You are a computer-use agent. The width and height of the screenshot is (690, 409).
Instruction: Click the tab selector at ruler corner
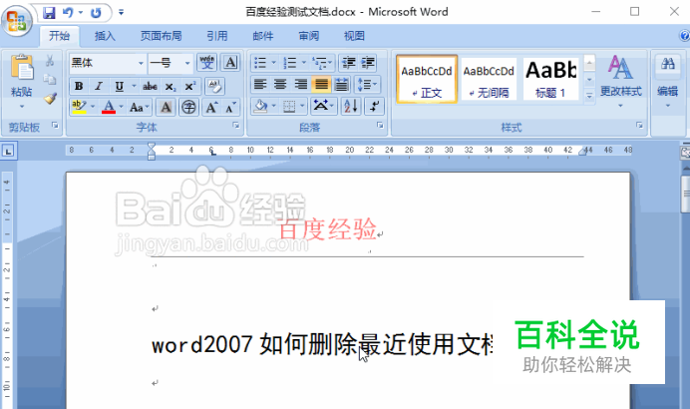click(x=8, y=152)
